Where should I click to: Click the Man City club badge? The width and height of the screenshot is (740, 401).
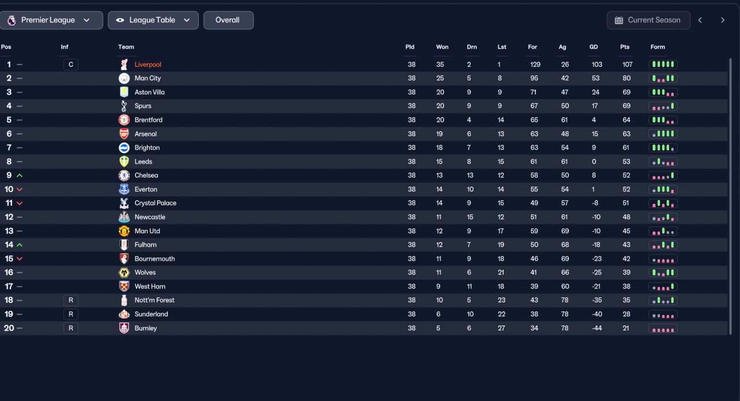[x=124, y=79]
